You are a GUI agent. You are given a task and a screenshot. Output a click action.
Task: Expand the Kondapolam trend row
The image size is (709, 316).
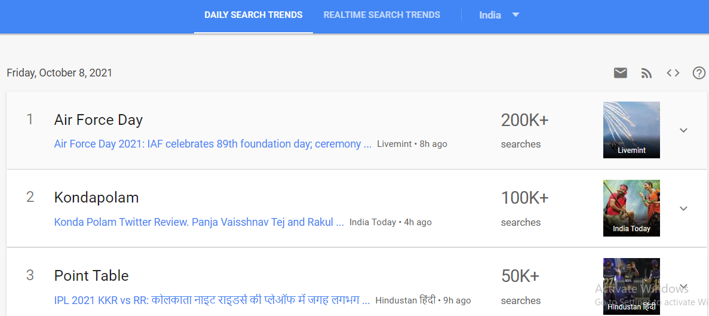point(684,208)
